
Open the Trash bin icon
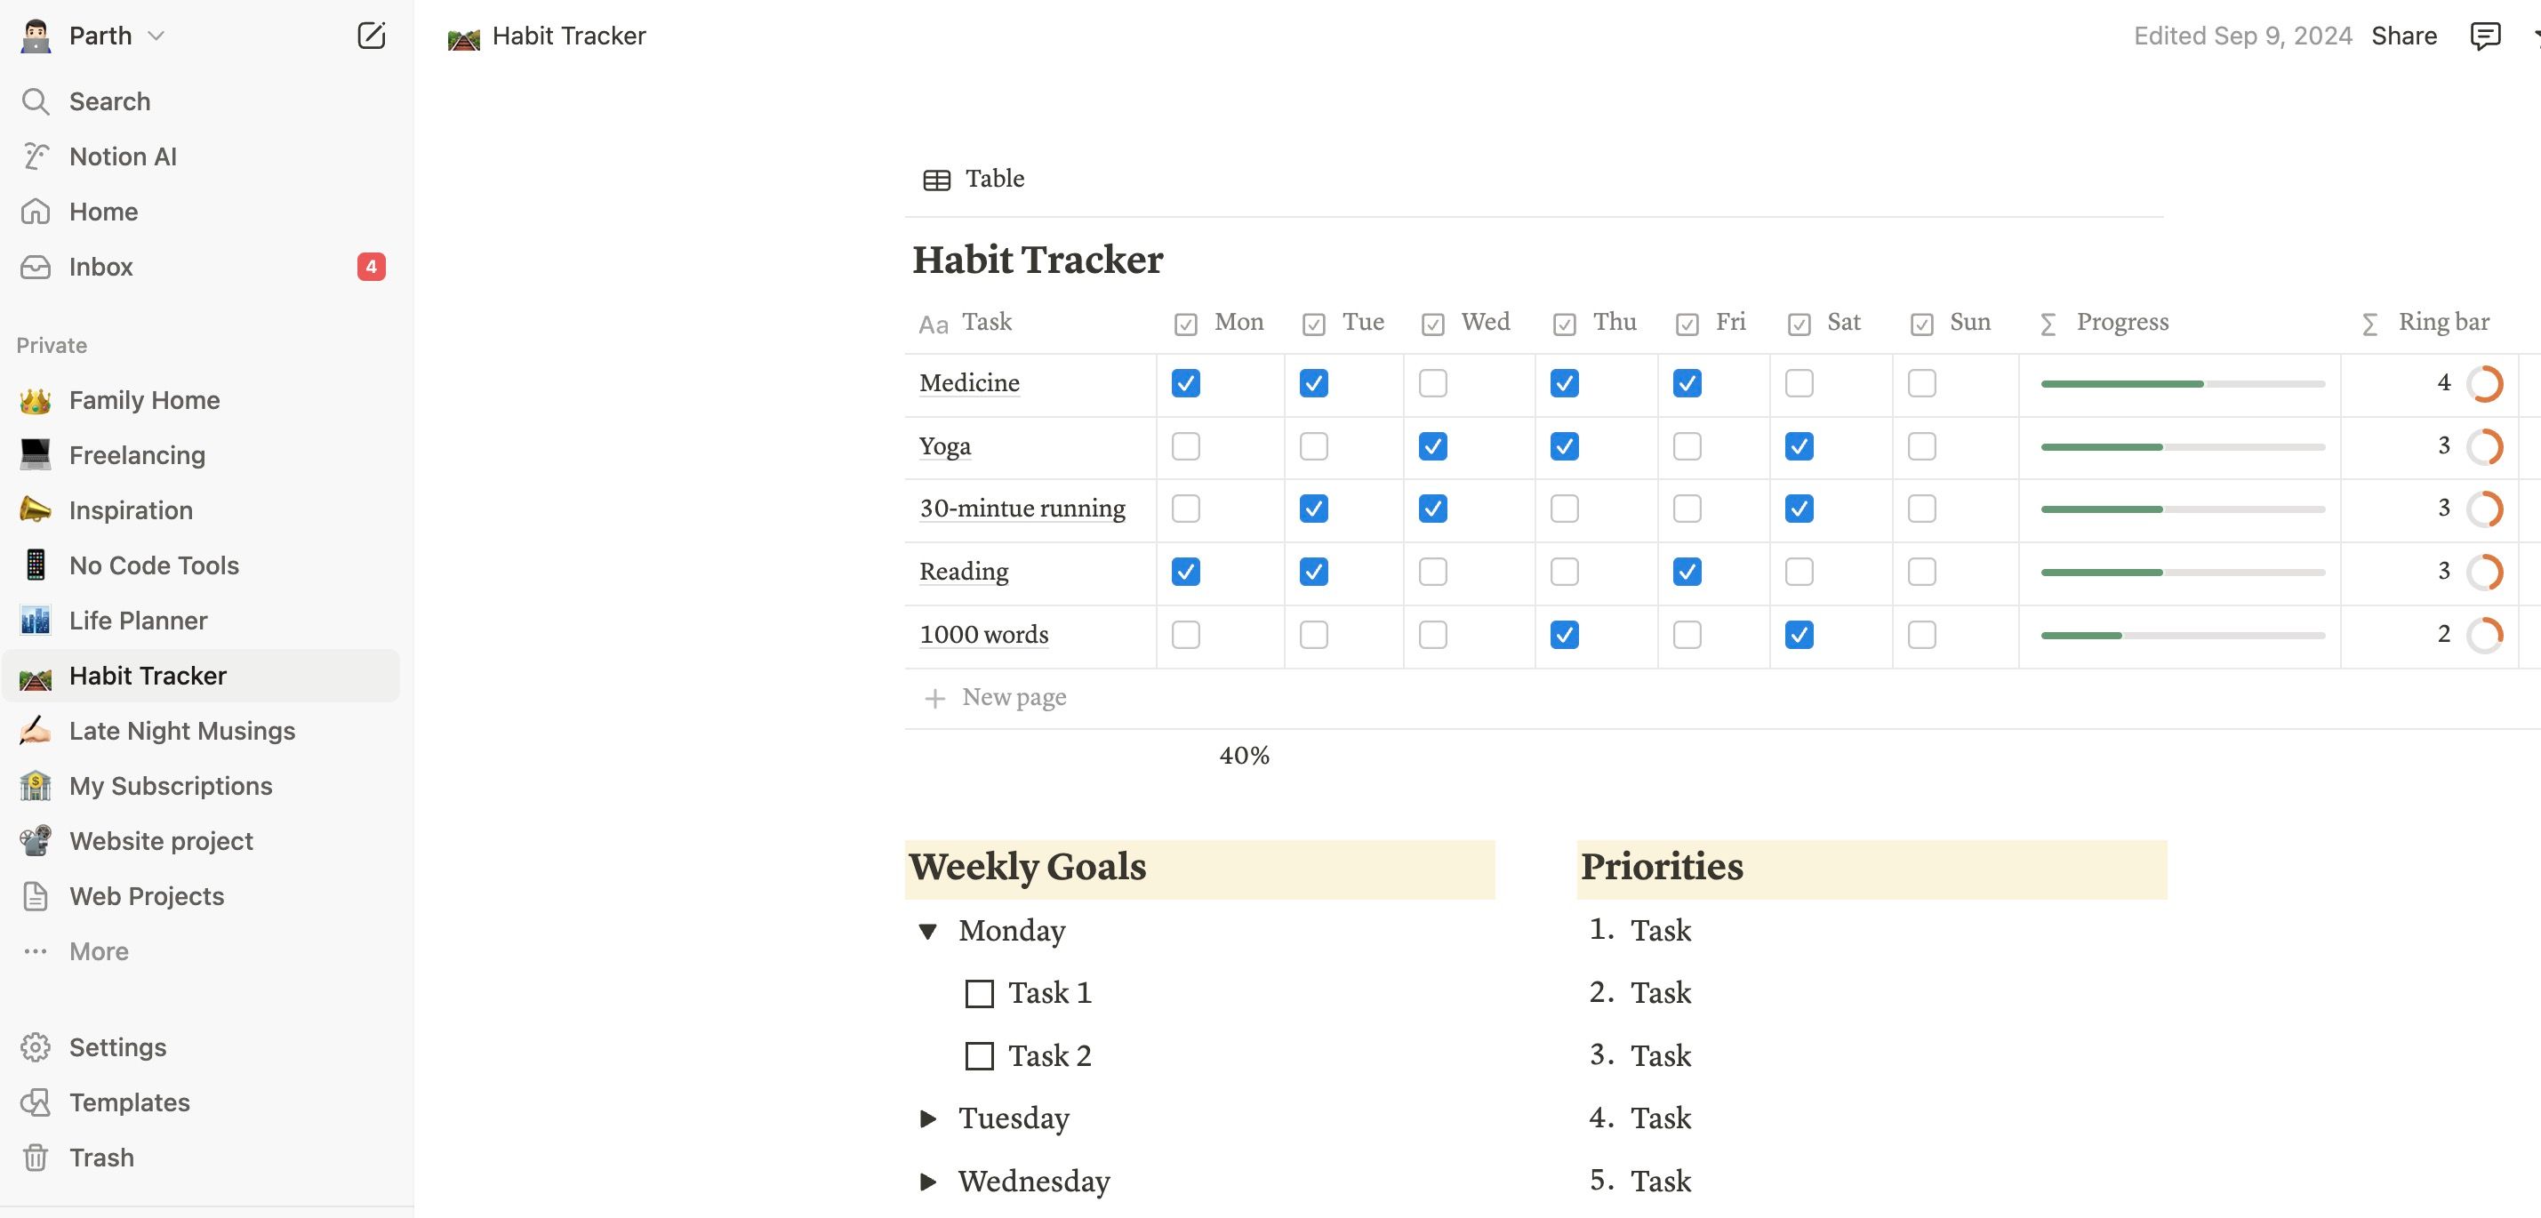pyautogui.click(x=36, y=1158)
